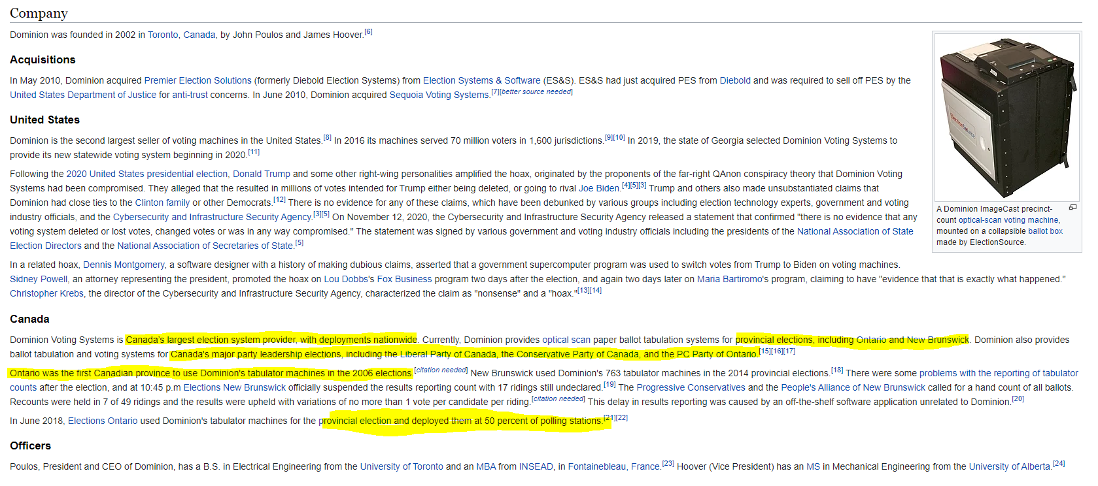The width and height of the screenshot is (1098, 486).
Task: Open the Toronto link in the founding sentence
Action: tap(163, 35)
